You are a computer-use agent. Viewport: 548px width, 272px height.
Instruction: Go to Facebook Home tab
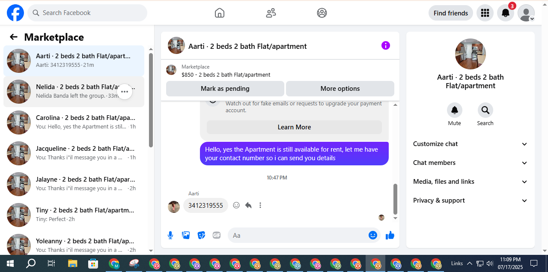click(x=220, y=13)
